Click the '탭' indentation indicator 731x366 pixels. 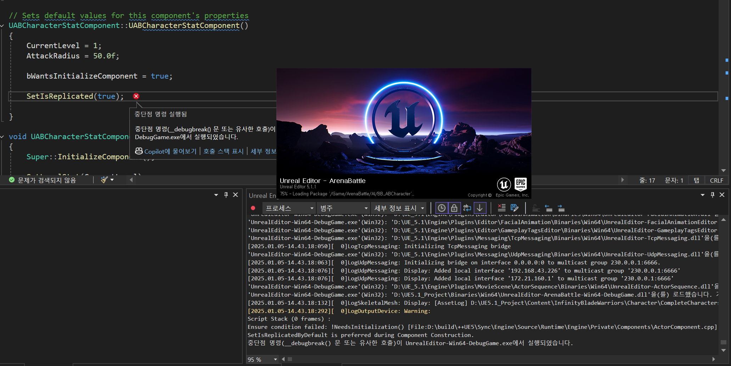tap(696, 180)
